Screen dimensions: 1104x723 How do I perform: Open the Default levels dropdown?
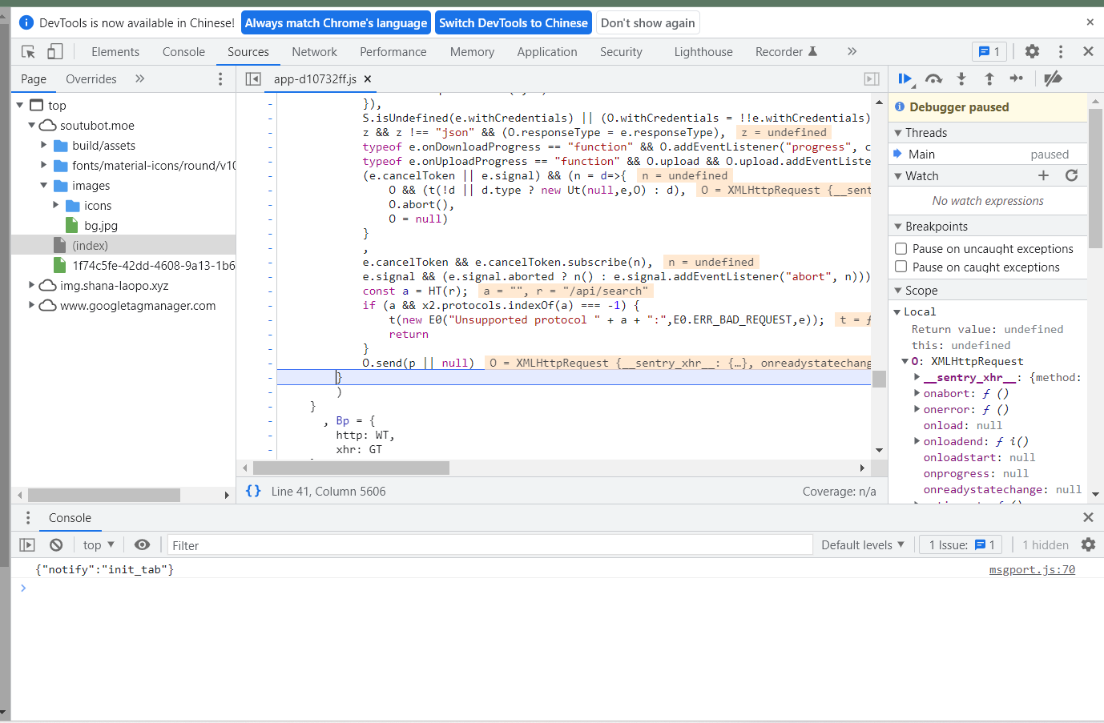863,545
